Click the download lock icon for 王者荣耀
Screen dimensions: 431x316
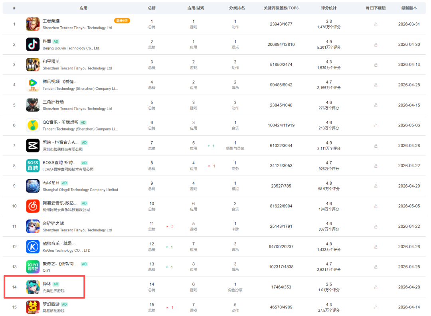(376, 24)
